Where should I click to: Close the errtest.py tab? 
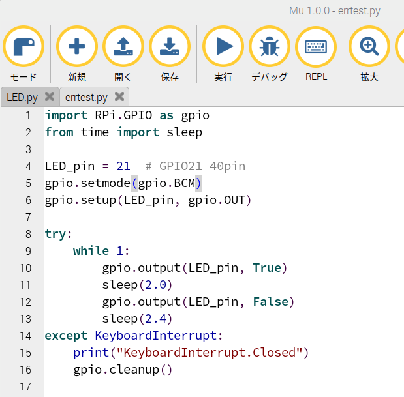(x=119, y=96)
